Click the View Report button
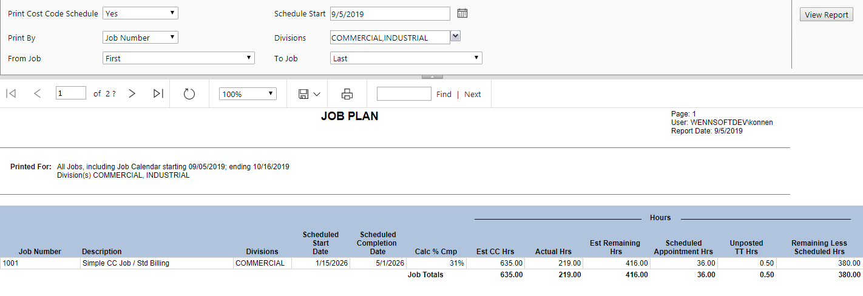This screenshot has width=863, height=296. pos(826,15)
